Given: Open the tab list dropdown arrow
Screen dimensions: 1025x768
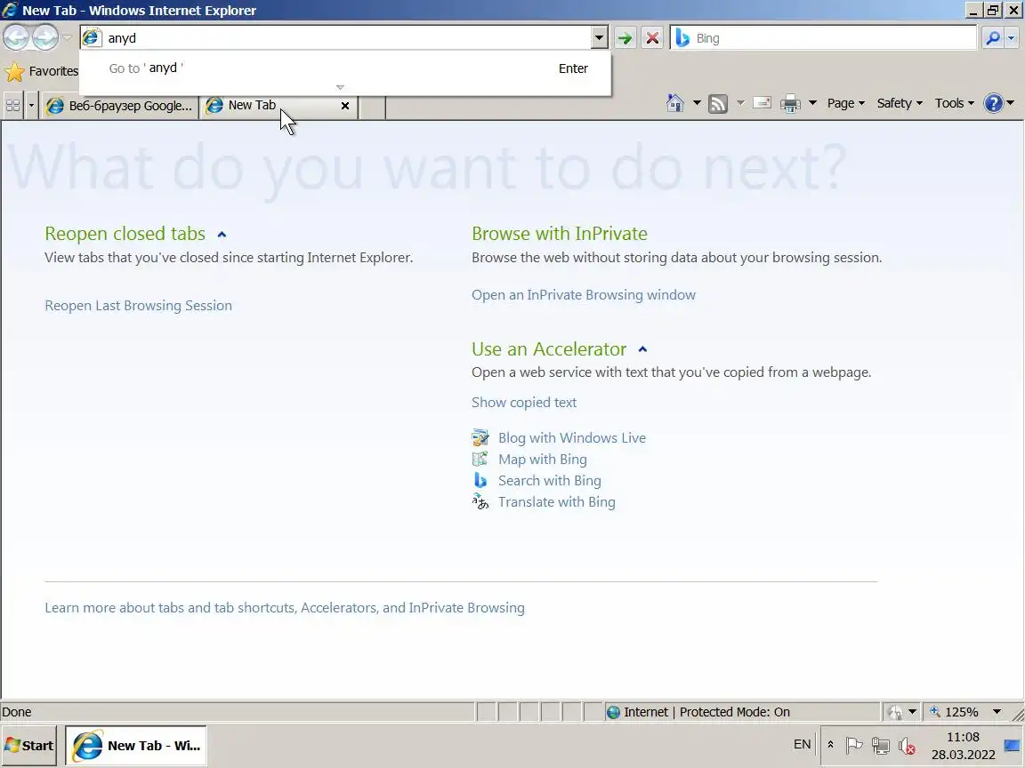Looking at the screenshot, I should pos(31,105).
